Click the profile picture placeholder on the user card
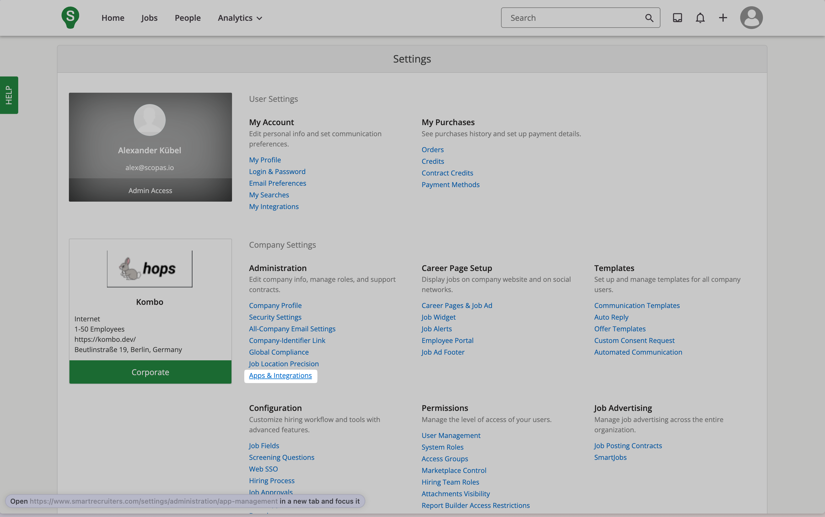 coord(149,120)
